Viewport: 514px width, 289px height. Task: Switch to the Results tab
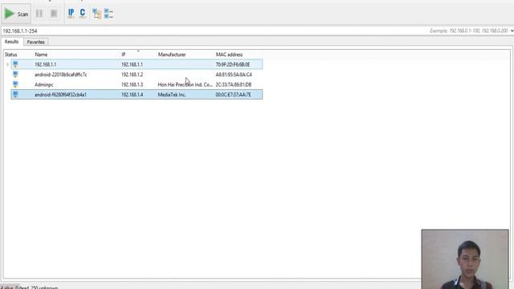(x=11, y=42)
